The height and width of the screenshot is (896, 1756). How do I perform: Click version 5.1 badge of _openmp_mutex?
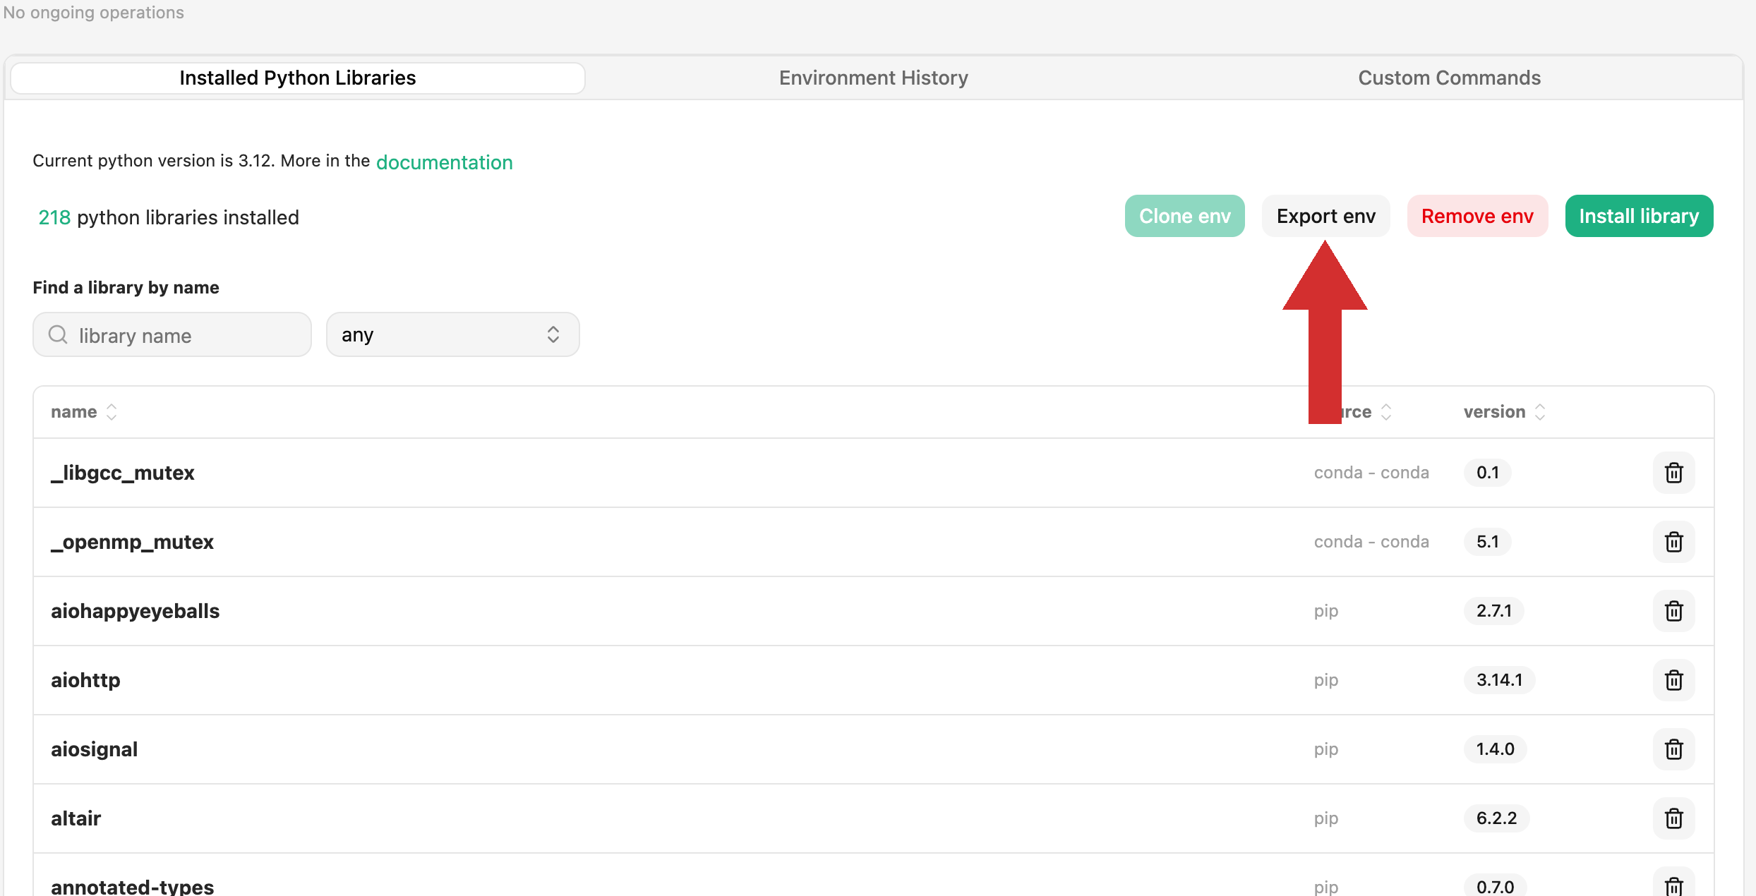coord(1488,542)
